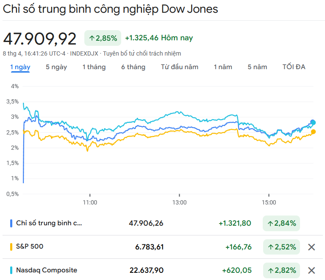Select the Từ đầu năm range
The width and height of the screenshot is (325, 280).
coord(180,67)
